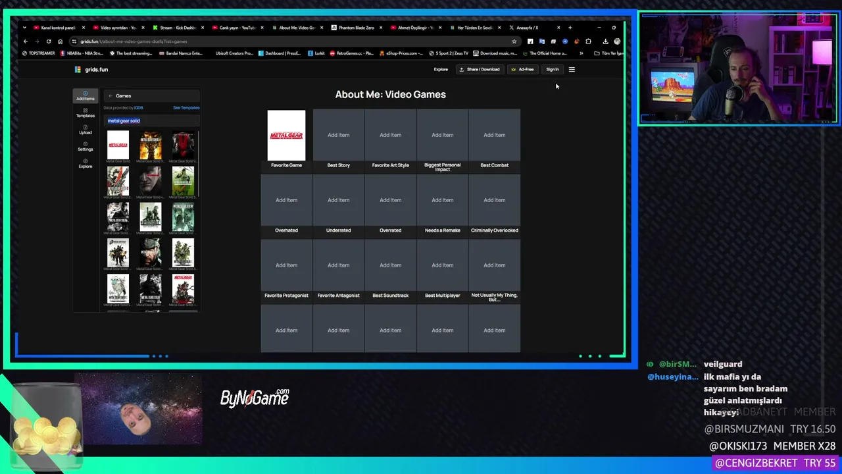Click Add Item above Best Combat
This screenshot has width=842, height=474.
495,135
